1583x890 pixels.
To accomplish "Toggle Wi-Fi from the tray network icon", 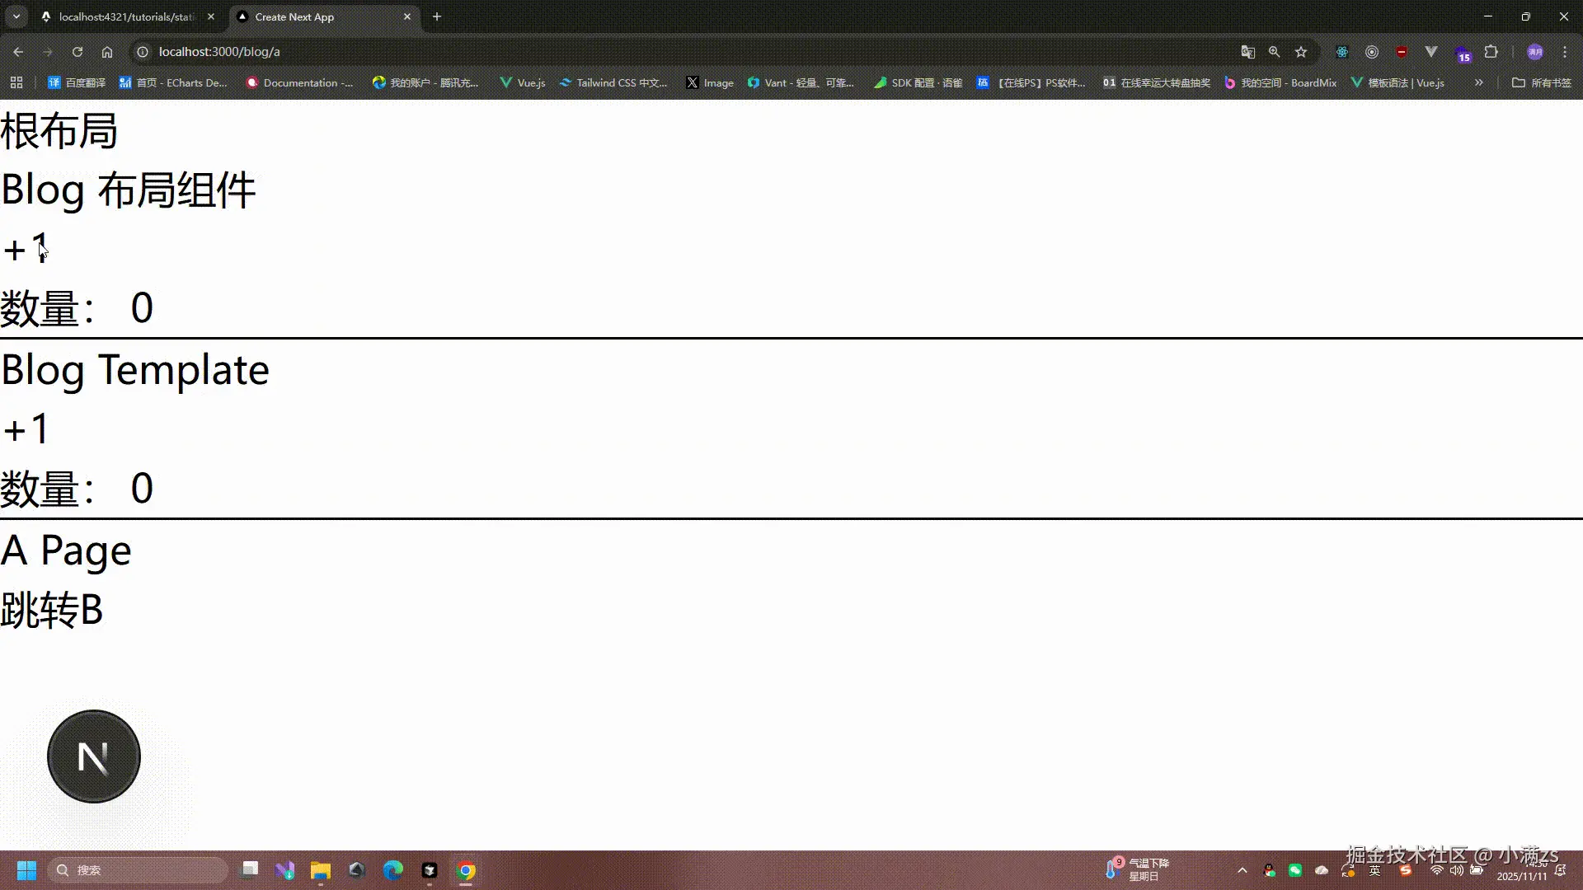I will pos(1437,871).
